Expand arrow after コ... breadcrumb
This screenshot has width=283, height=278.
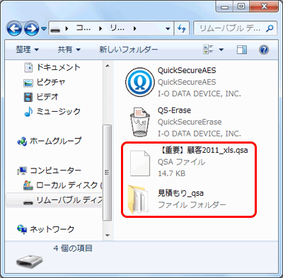100,29
